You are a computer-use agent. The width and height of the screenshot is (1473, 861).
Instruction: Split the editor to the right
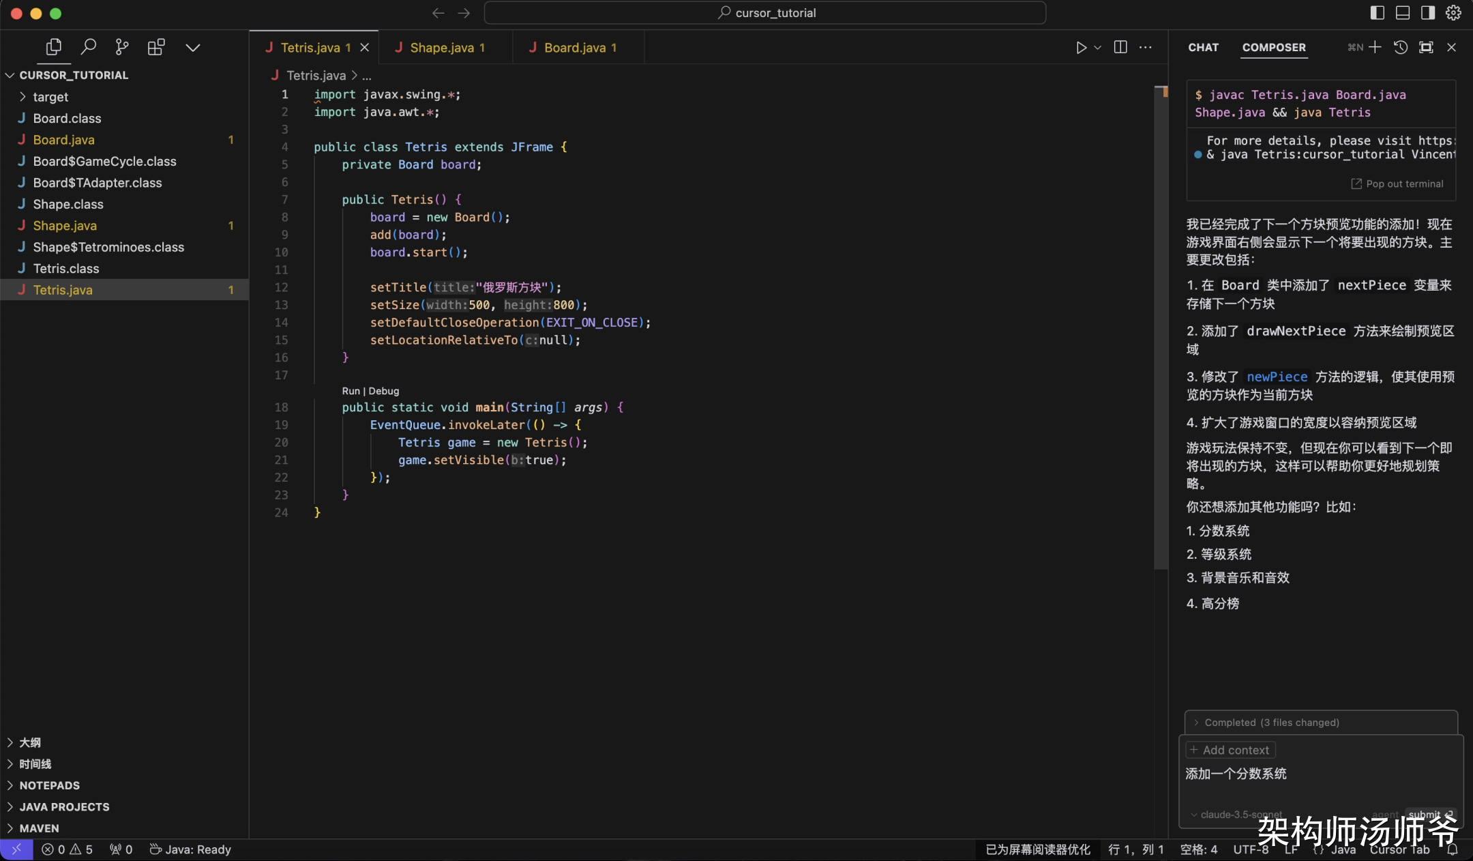tap(1120, 47)
